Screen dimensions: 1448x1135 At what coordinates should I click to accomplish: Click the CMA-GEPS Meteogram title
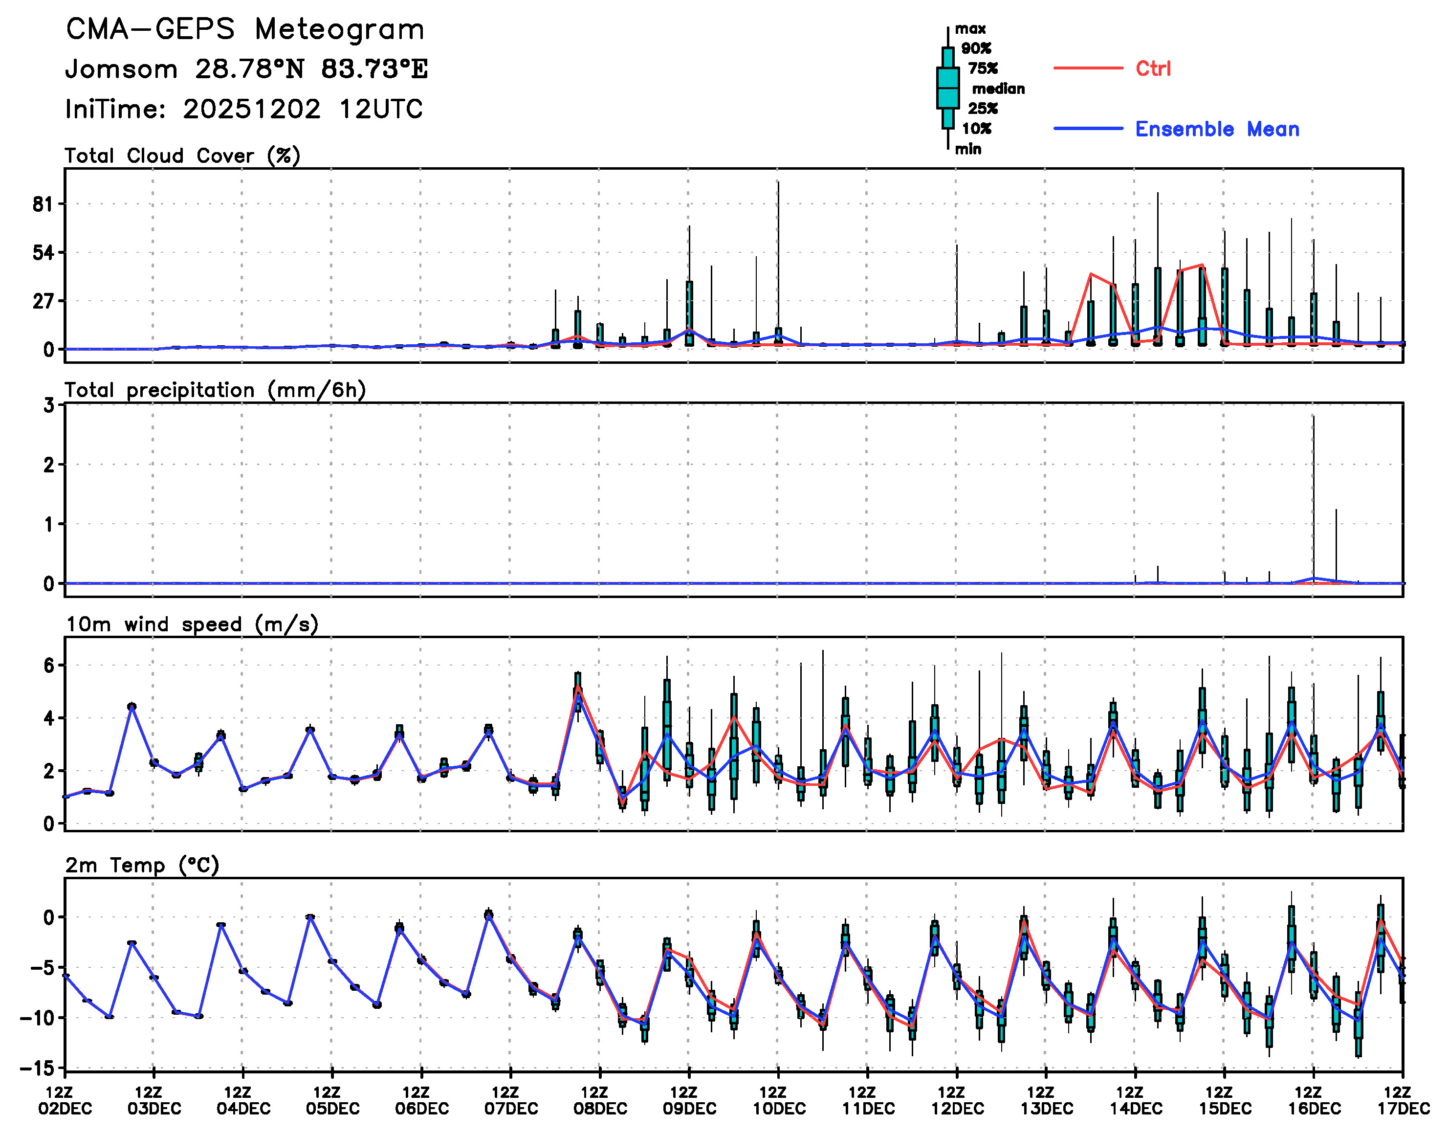tap(245, 29)
